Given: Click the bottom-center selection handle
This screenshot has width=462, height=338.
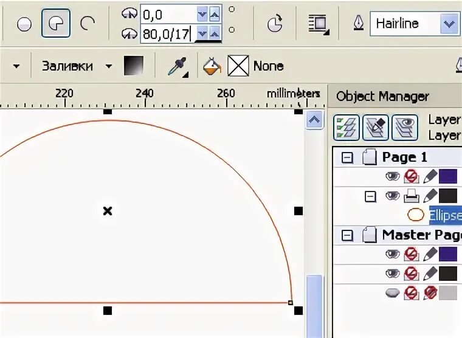Looking at the screenshot, I should click(x=108, y=311).
